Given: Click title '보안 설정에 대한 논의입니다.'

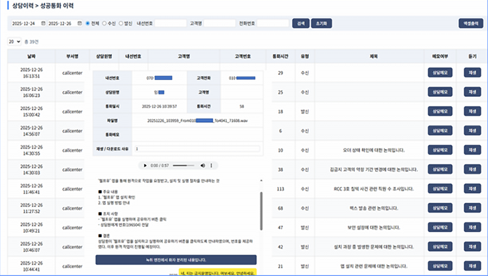Looking at the screenshot, I should click(373, 228).
